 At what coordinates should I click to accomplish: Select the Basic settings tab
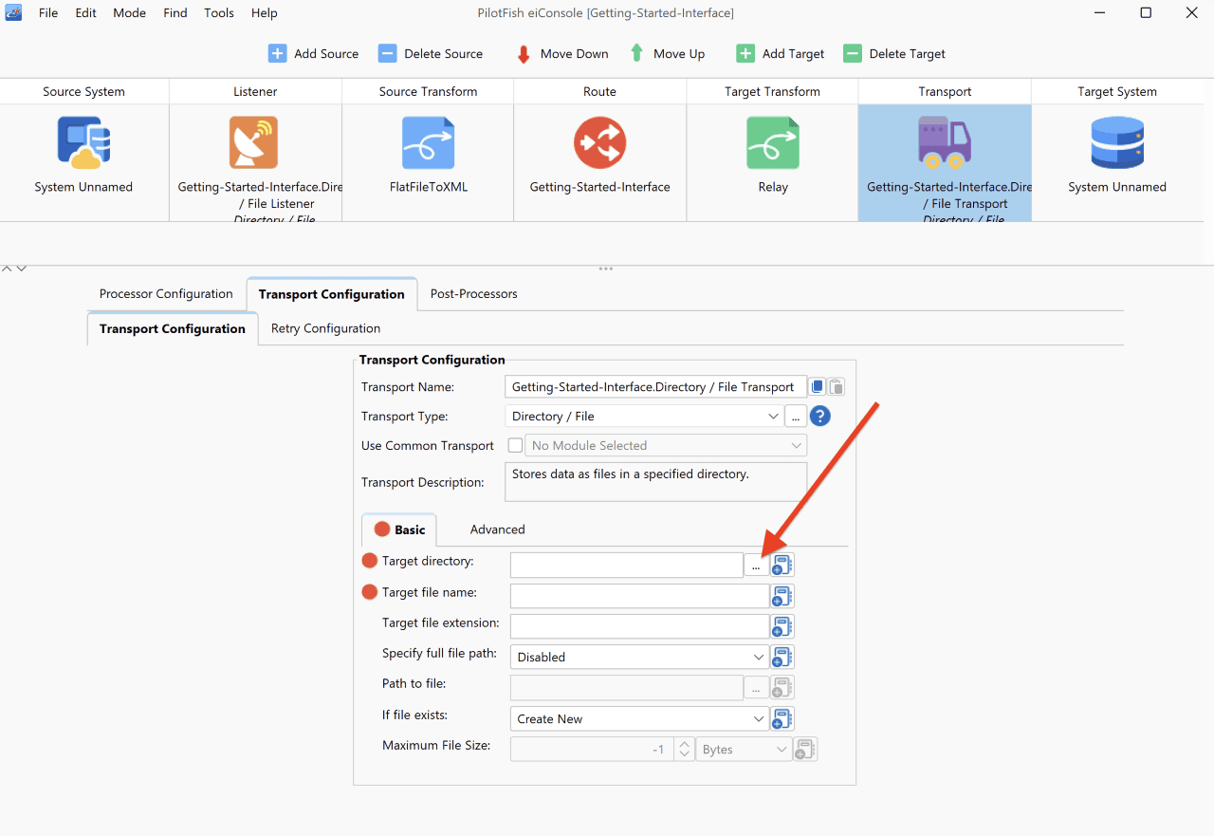pos(399,529)
